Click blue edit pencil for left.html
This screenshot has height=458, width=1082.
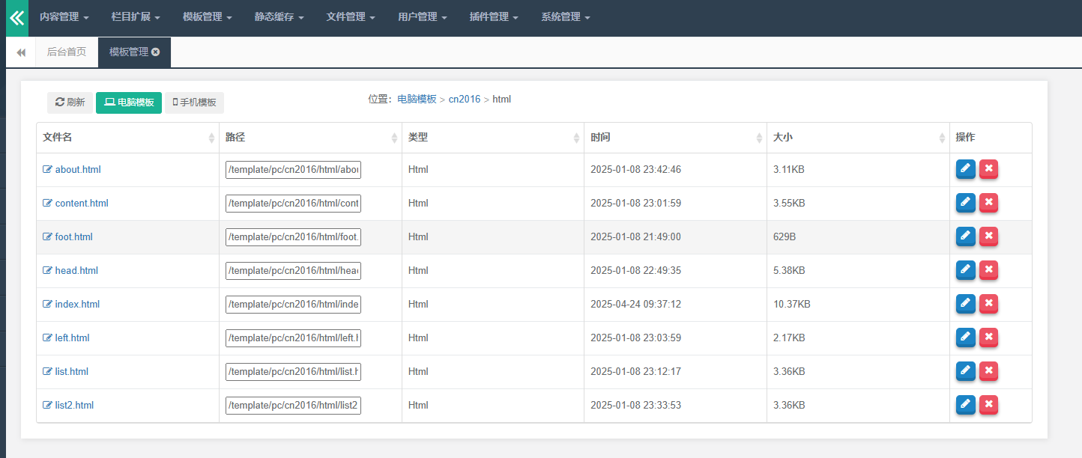click(965, 338)
